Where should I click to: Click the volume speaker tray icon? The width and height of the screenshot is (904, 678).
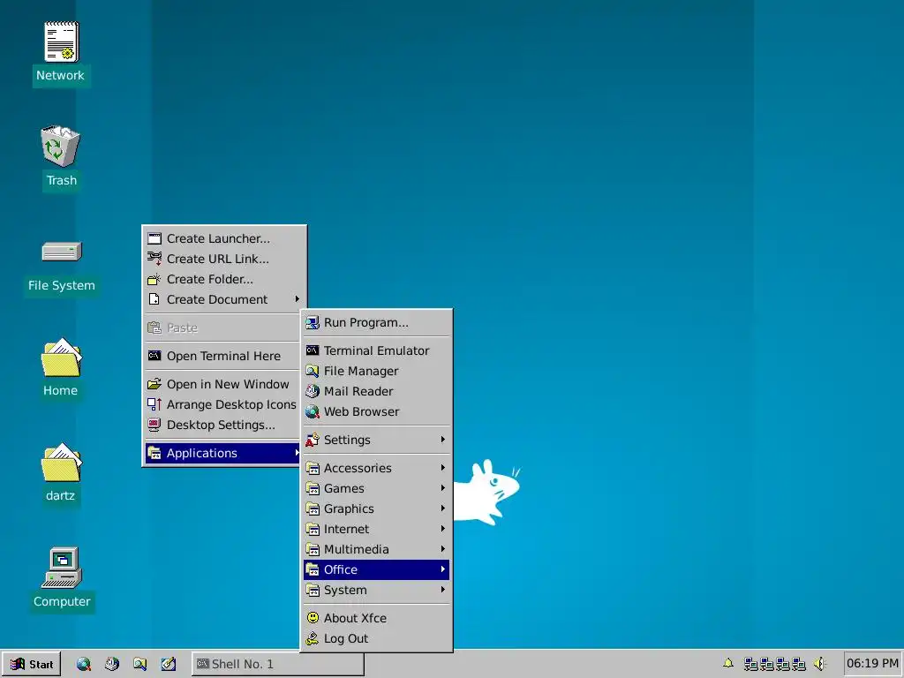point(820,664)
